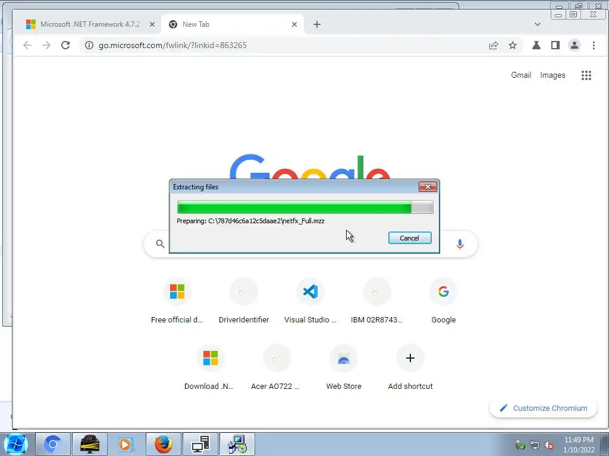This screenshot has width=609, height=456.
Task: Close the Extracting files dialog
Action: point(428,186)
